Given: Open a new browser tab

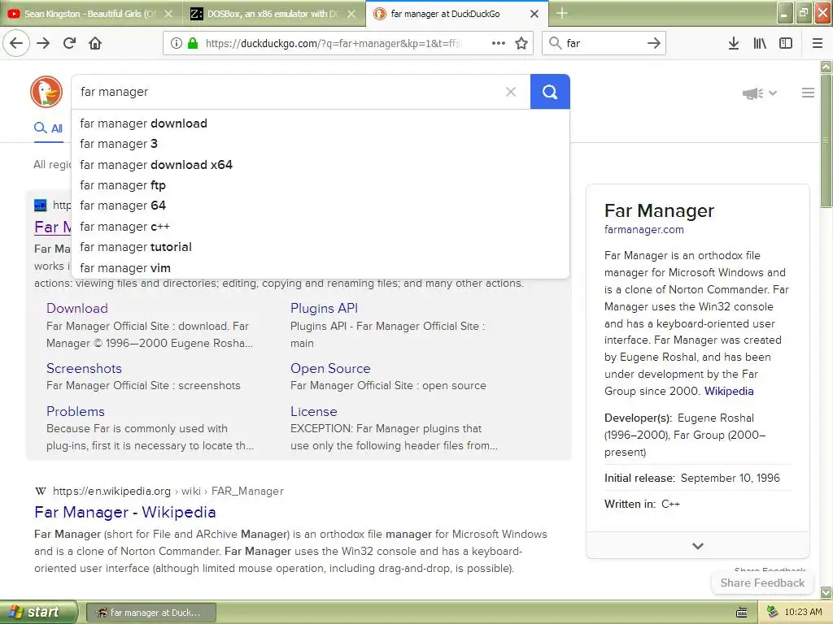Looking at the screenshot, I should (562, 13).
